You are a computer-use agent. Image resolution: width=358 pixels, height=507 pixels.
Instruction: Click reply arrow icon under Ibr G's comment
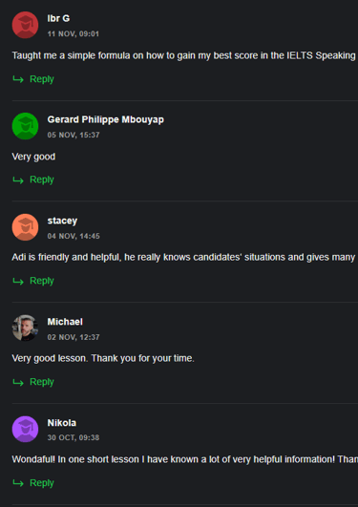(18, 79)
